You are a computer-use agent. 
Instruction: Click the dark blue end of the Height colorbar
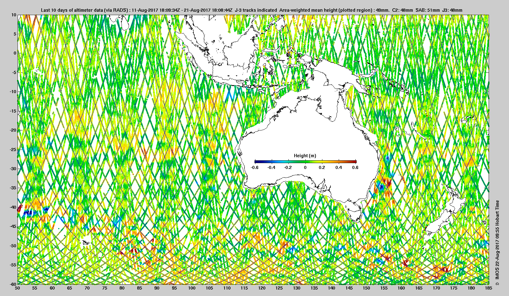pos(256,162)
